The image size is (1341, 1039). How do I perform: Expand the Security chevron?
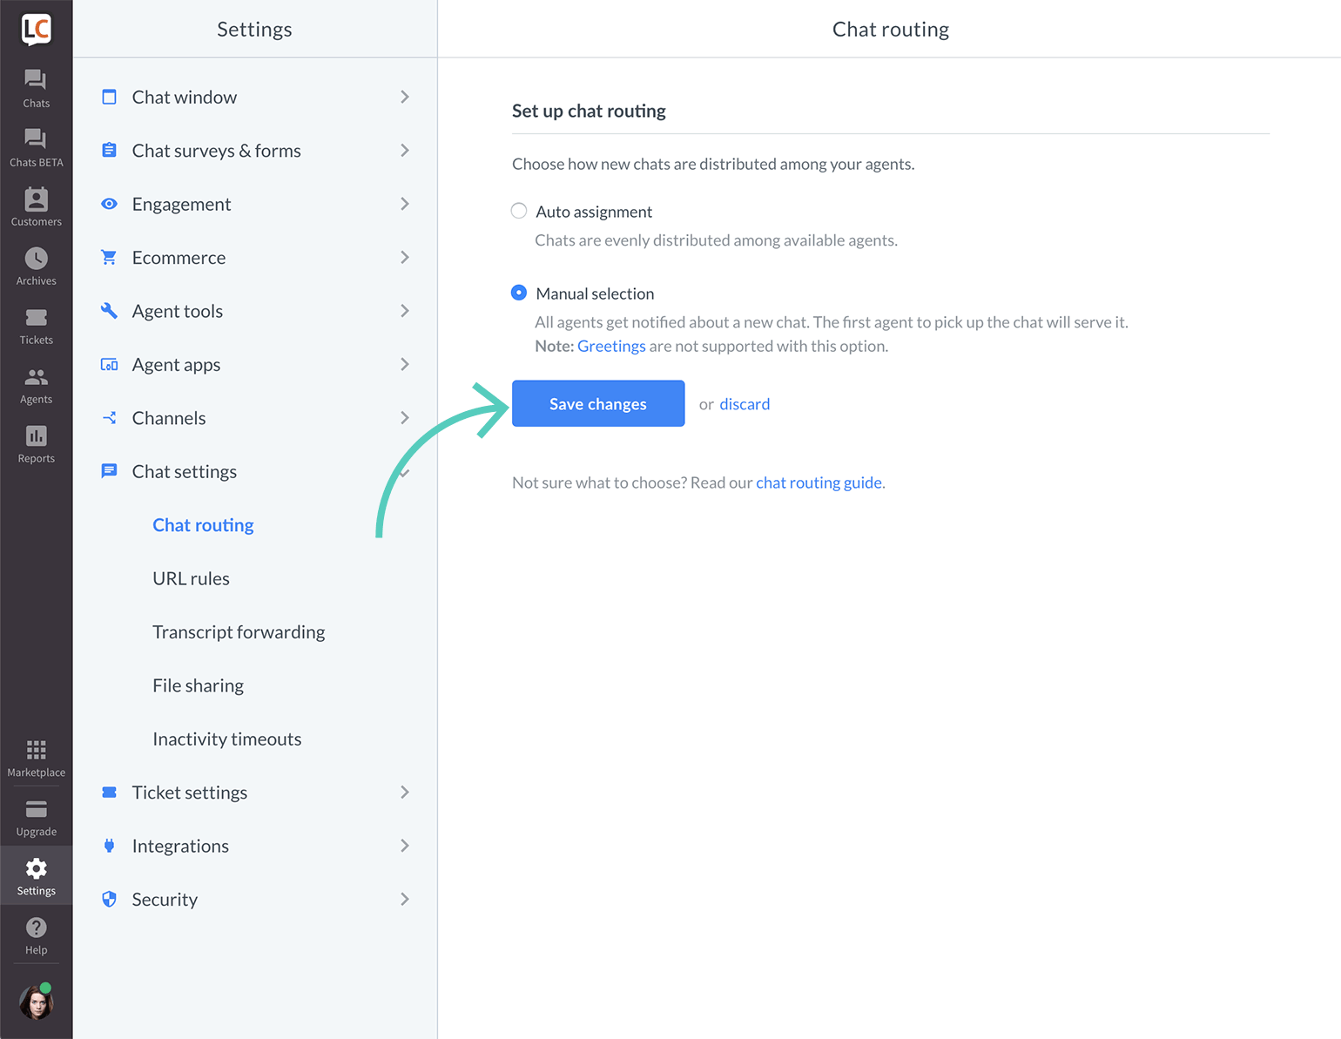pyautogui.click(x=405, y=899)
